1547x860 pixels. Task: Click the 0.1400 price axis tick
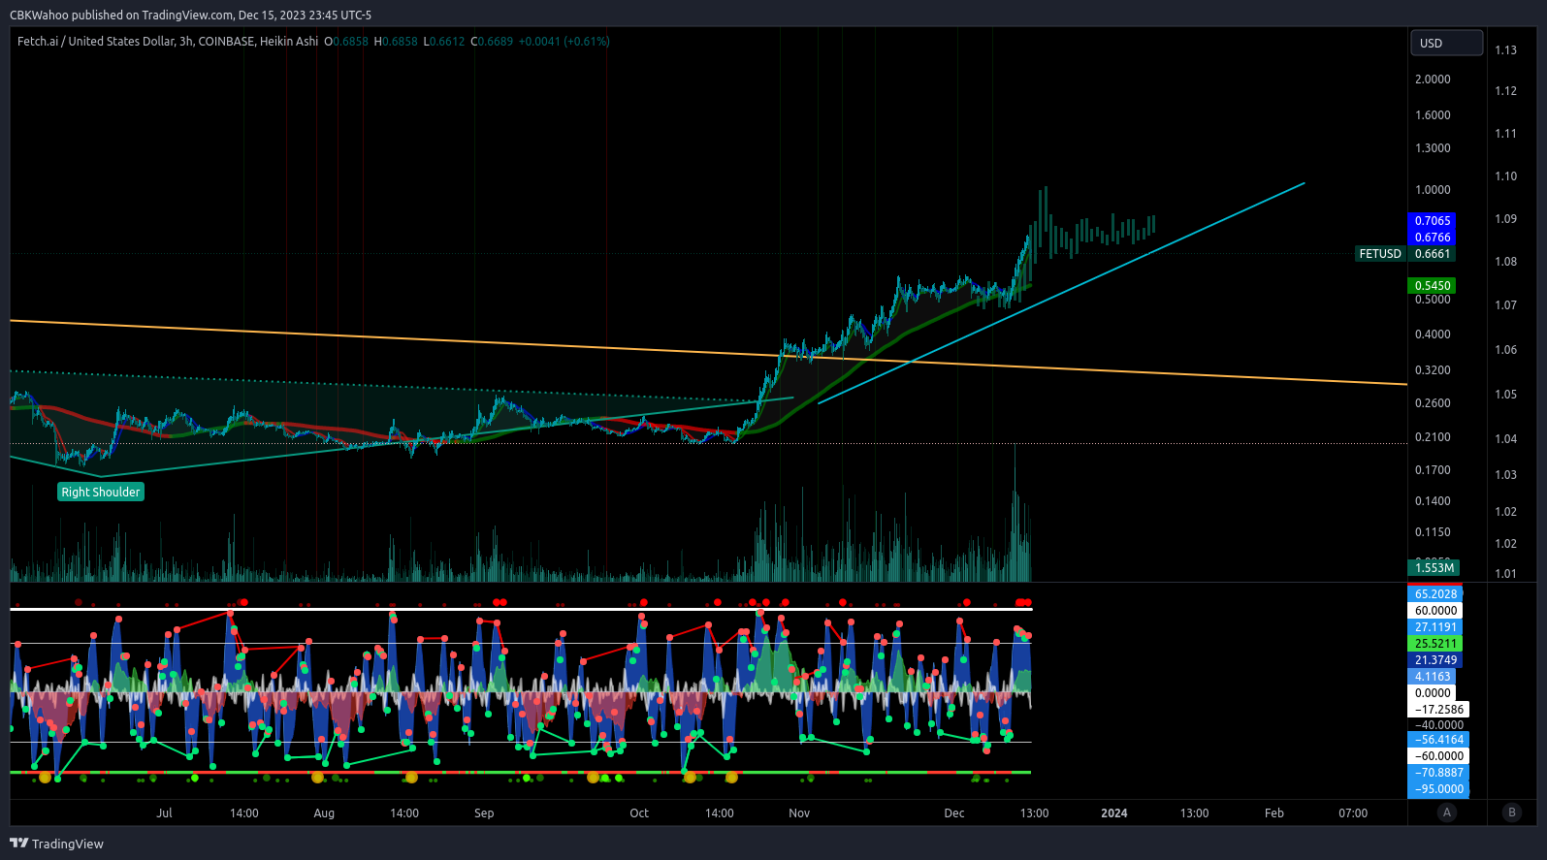[x=1433, y=501]
